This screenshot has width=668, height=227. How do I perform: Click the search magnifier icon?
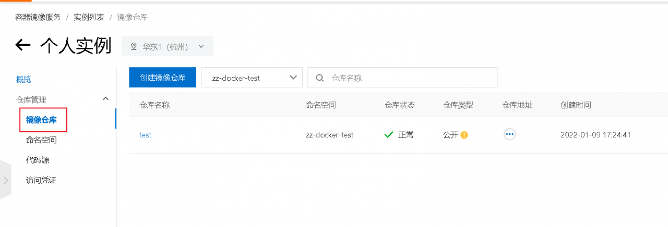click(319, 78)
